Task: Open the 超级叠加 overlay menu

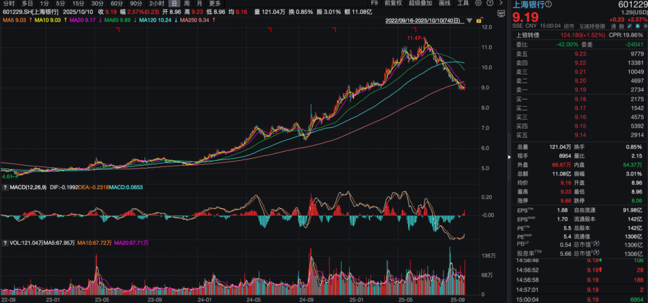Action: coord(420,4)
